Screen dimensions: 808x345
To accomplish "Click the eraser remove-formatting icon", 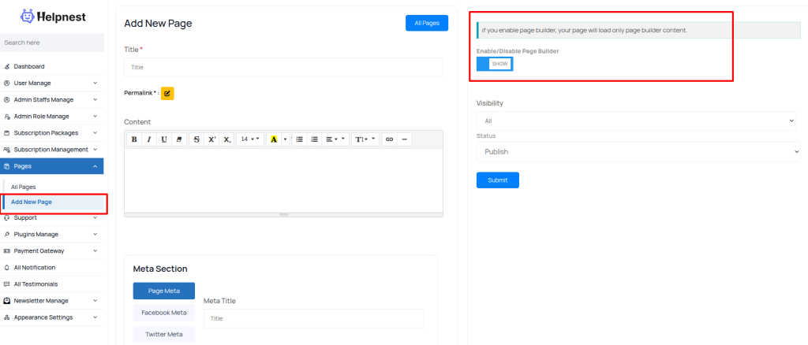I will tap(179, 139).
